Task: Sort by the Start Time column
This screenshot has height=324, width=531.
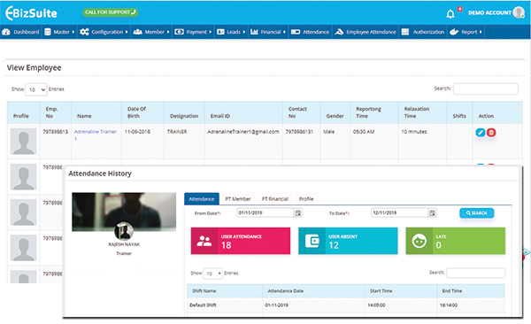Action: click(401, 290)
